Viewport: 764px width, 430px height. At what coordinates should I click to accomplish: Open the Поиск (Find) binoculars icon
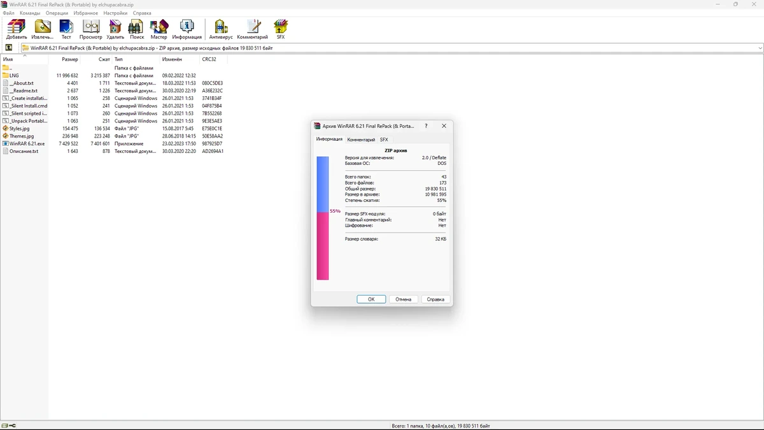(136, 27)
